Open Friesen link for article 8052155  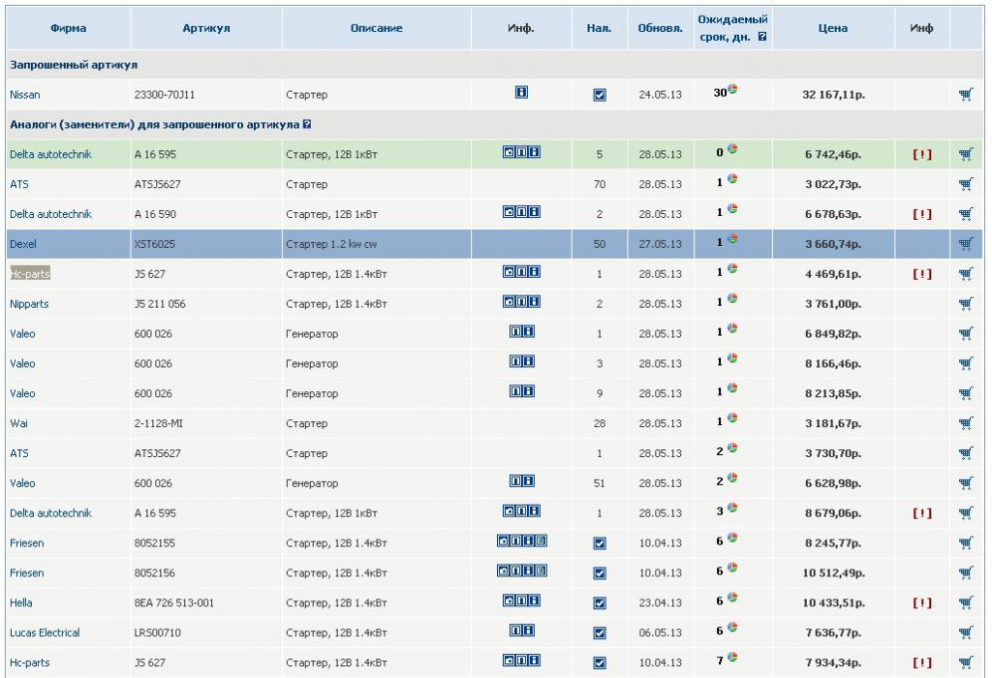(26, 542)
